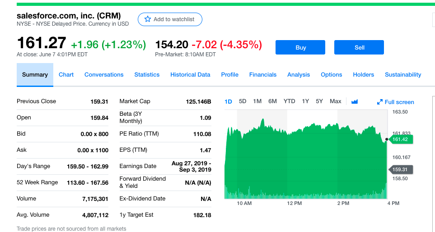This screenshot has width=435, height=232.
Task: Click the 182.18 target estimate value
Action: 202,215
